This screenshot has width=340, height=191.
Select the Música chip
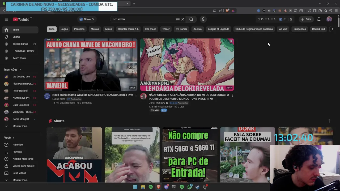[95, 29]
